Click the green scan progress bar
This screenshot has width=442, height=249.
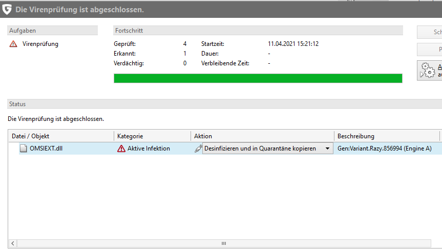point(258,78)
